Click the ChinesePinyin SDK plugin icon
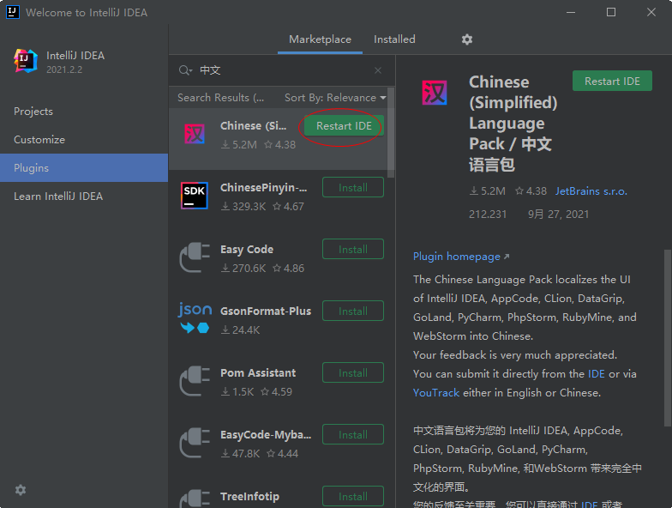Viewport: 672px width, 508px height. (x=195, y=196)
